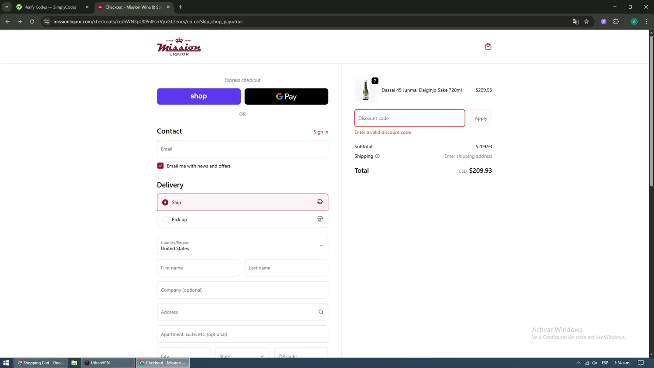Click the delivery truck icon in Ship row
Screen dimensions: 654x368
(320, 202)
